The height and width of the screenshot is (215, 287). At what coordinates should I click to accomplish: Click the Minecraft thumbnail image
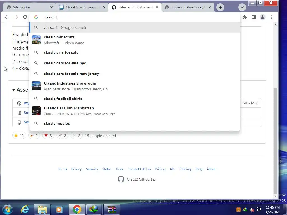point(36,40)
